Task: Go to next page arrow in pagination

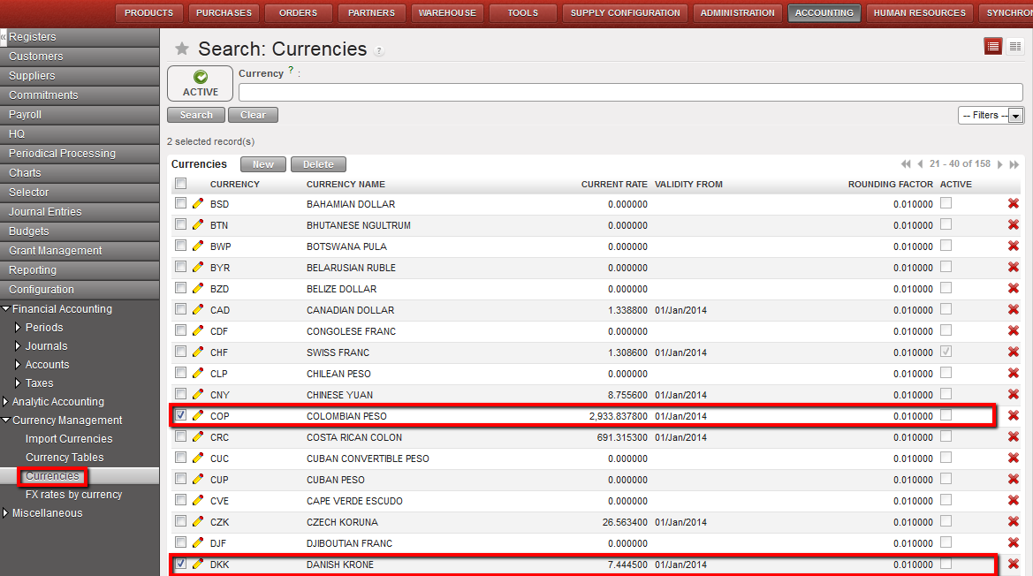Action: click(x=1000, y=164)
